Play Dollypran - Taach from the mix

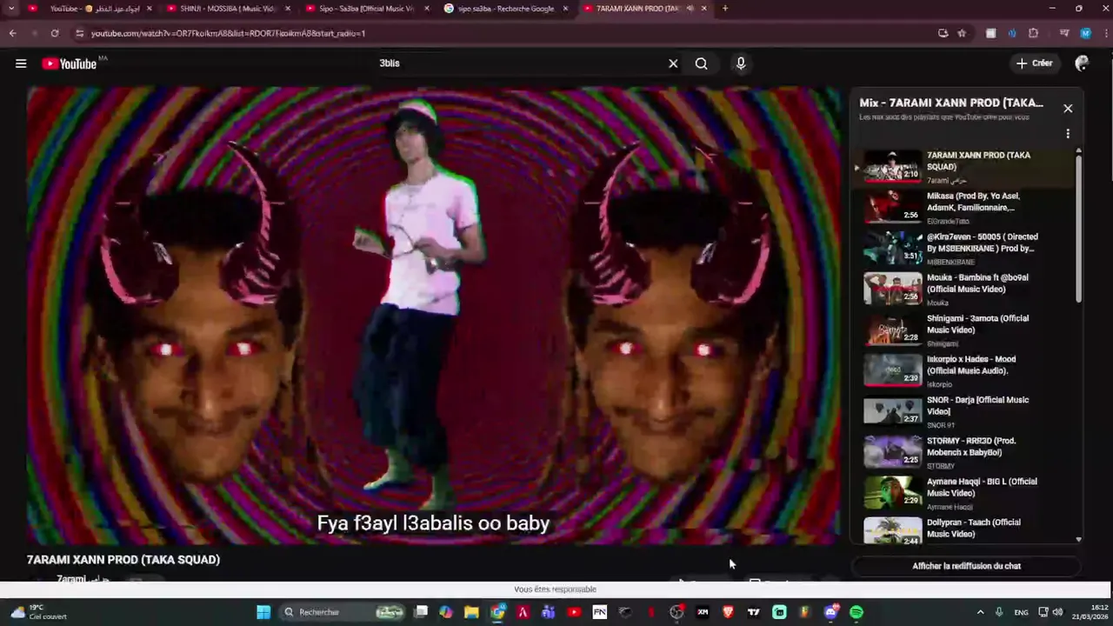coord(965,529)
